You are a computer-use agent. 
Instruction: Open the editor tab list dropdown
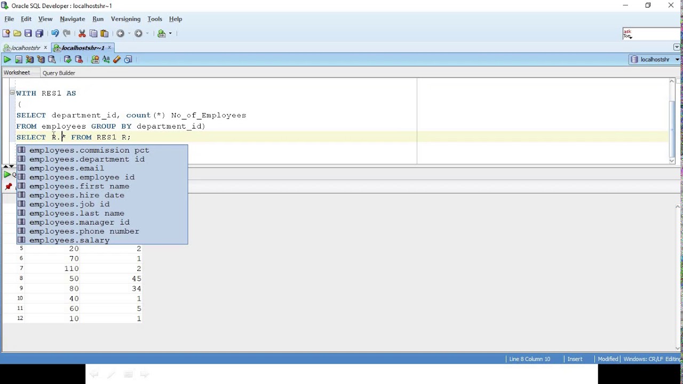click(677, 47)
